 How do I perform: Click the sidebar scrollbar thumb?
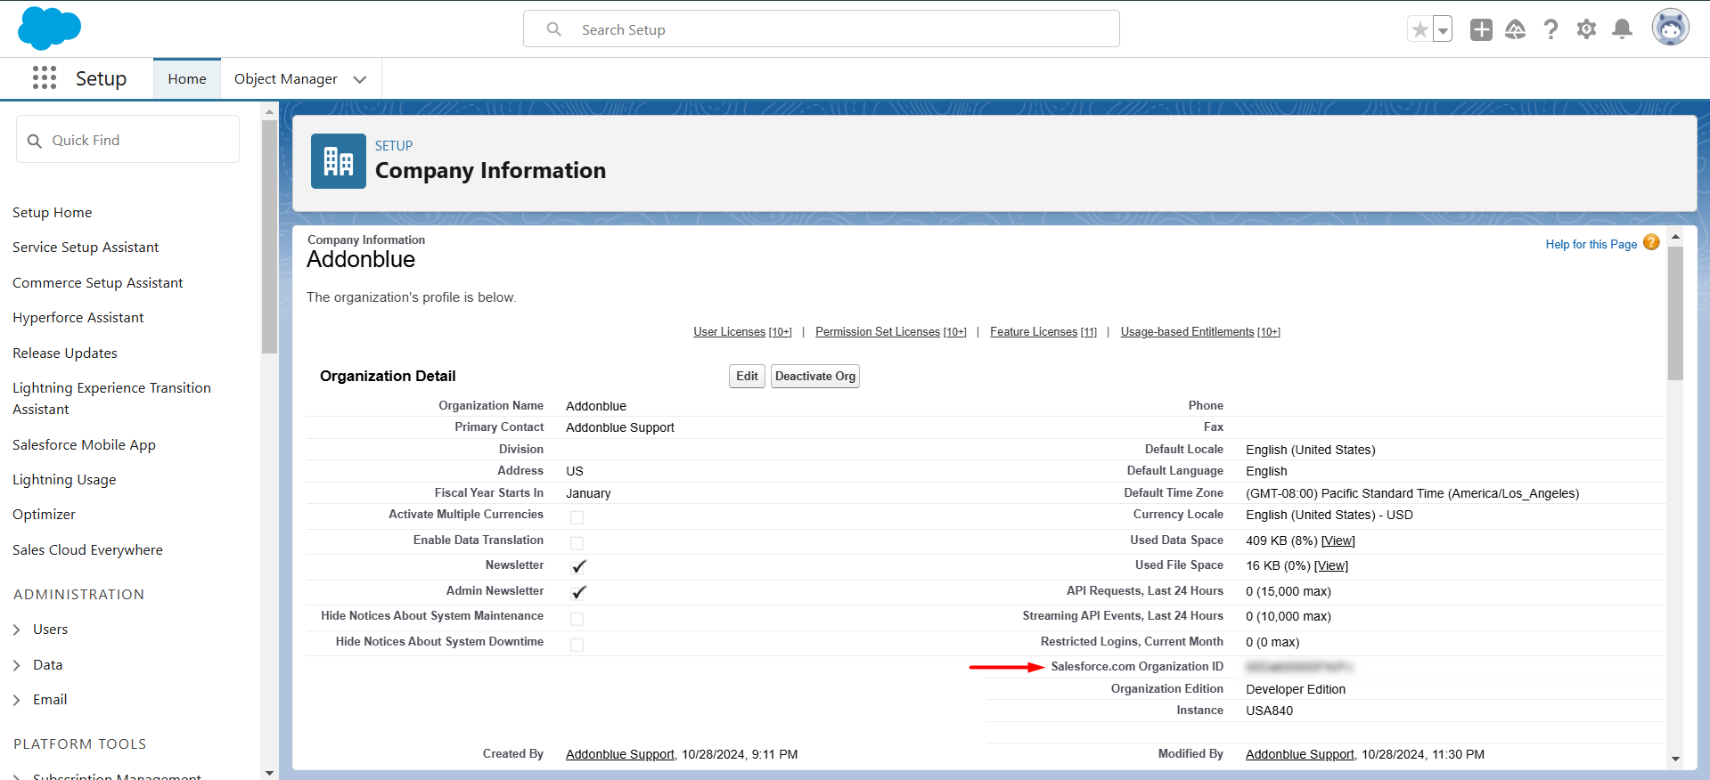click(269, 236)
